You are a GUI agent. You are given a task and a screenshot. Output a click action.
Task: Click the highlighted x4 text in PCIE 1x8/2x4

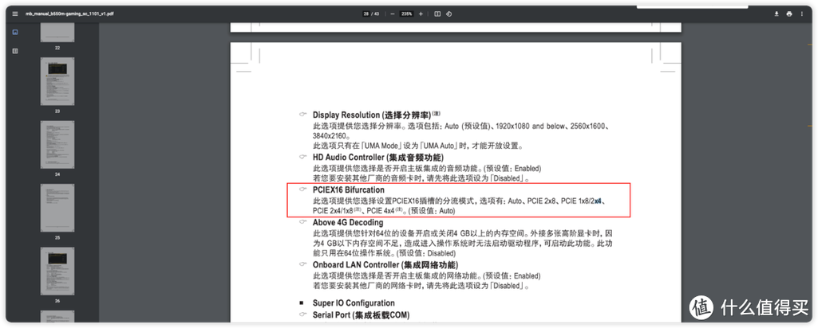(x=598, y=200)
